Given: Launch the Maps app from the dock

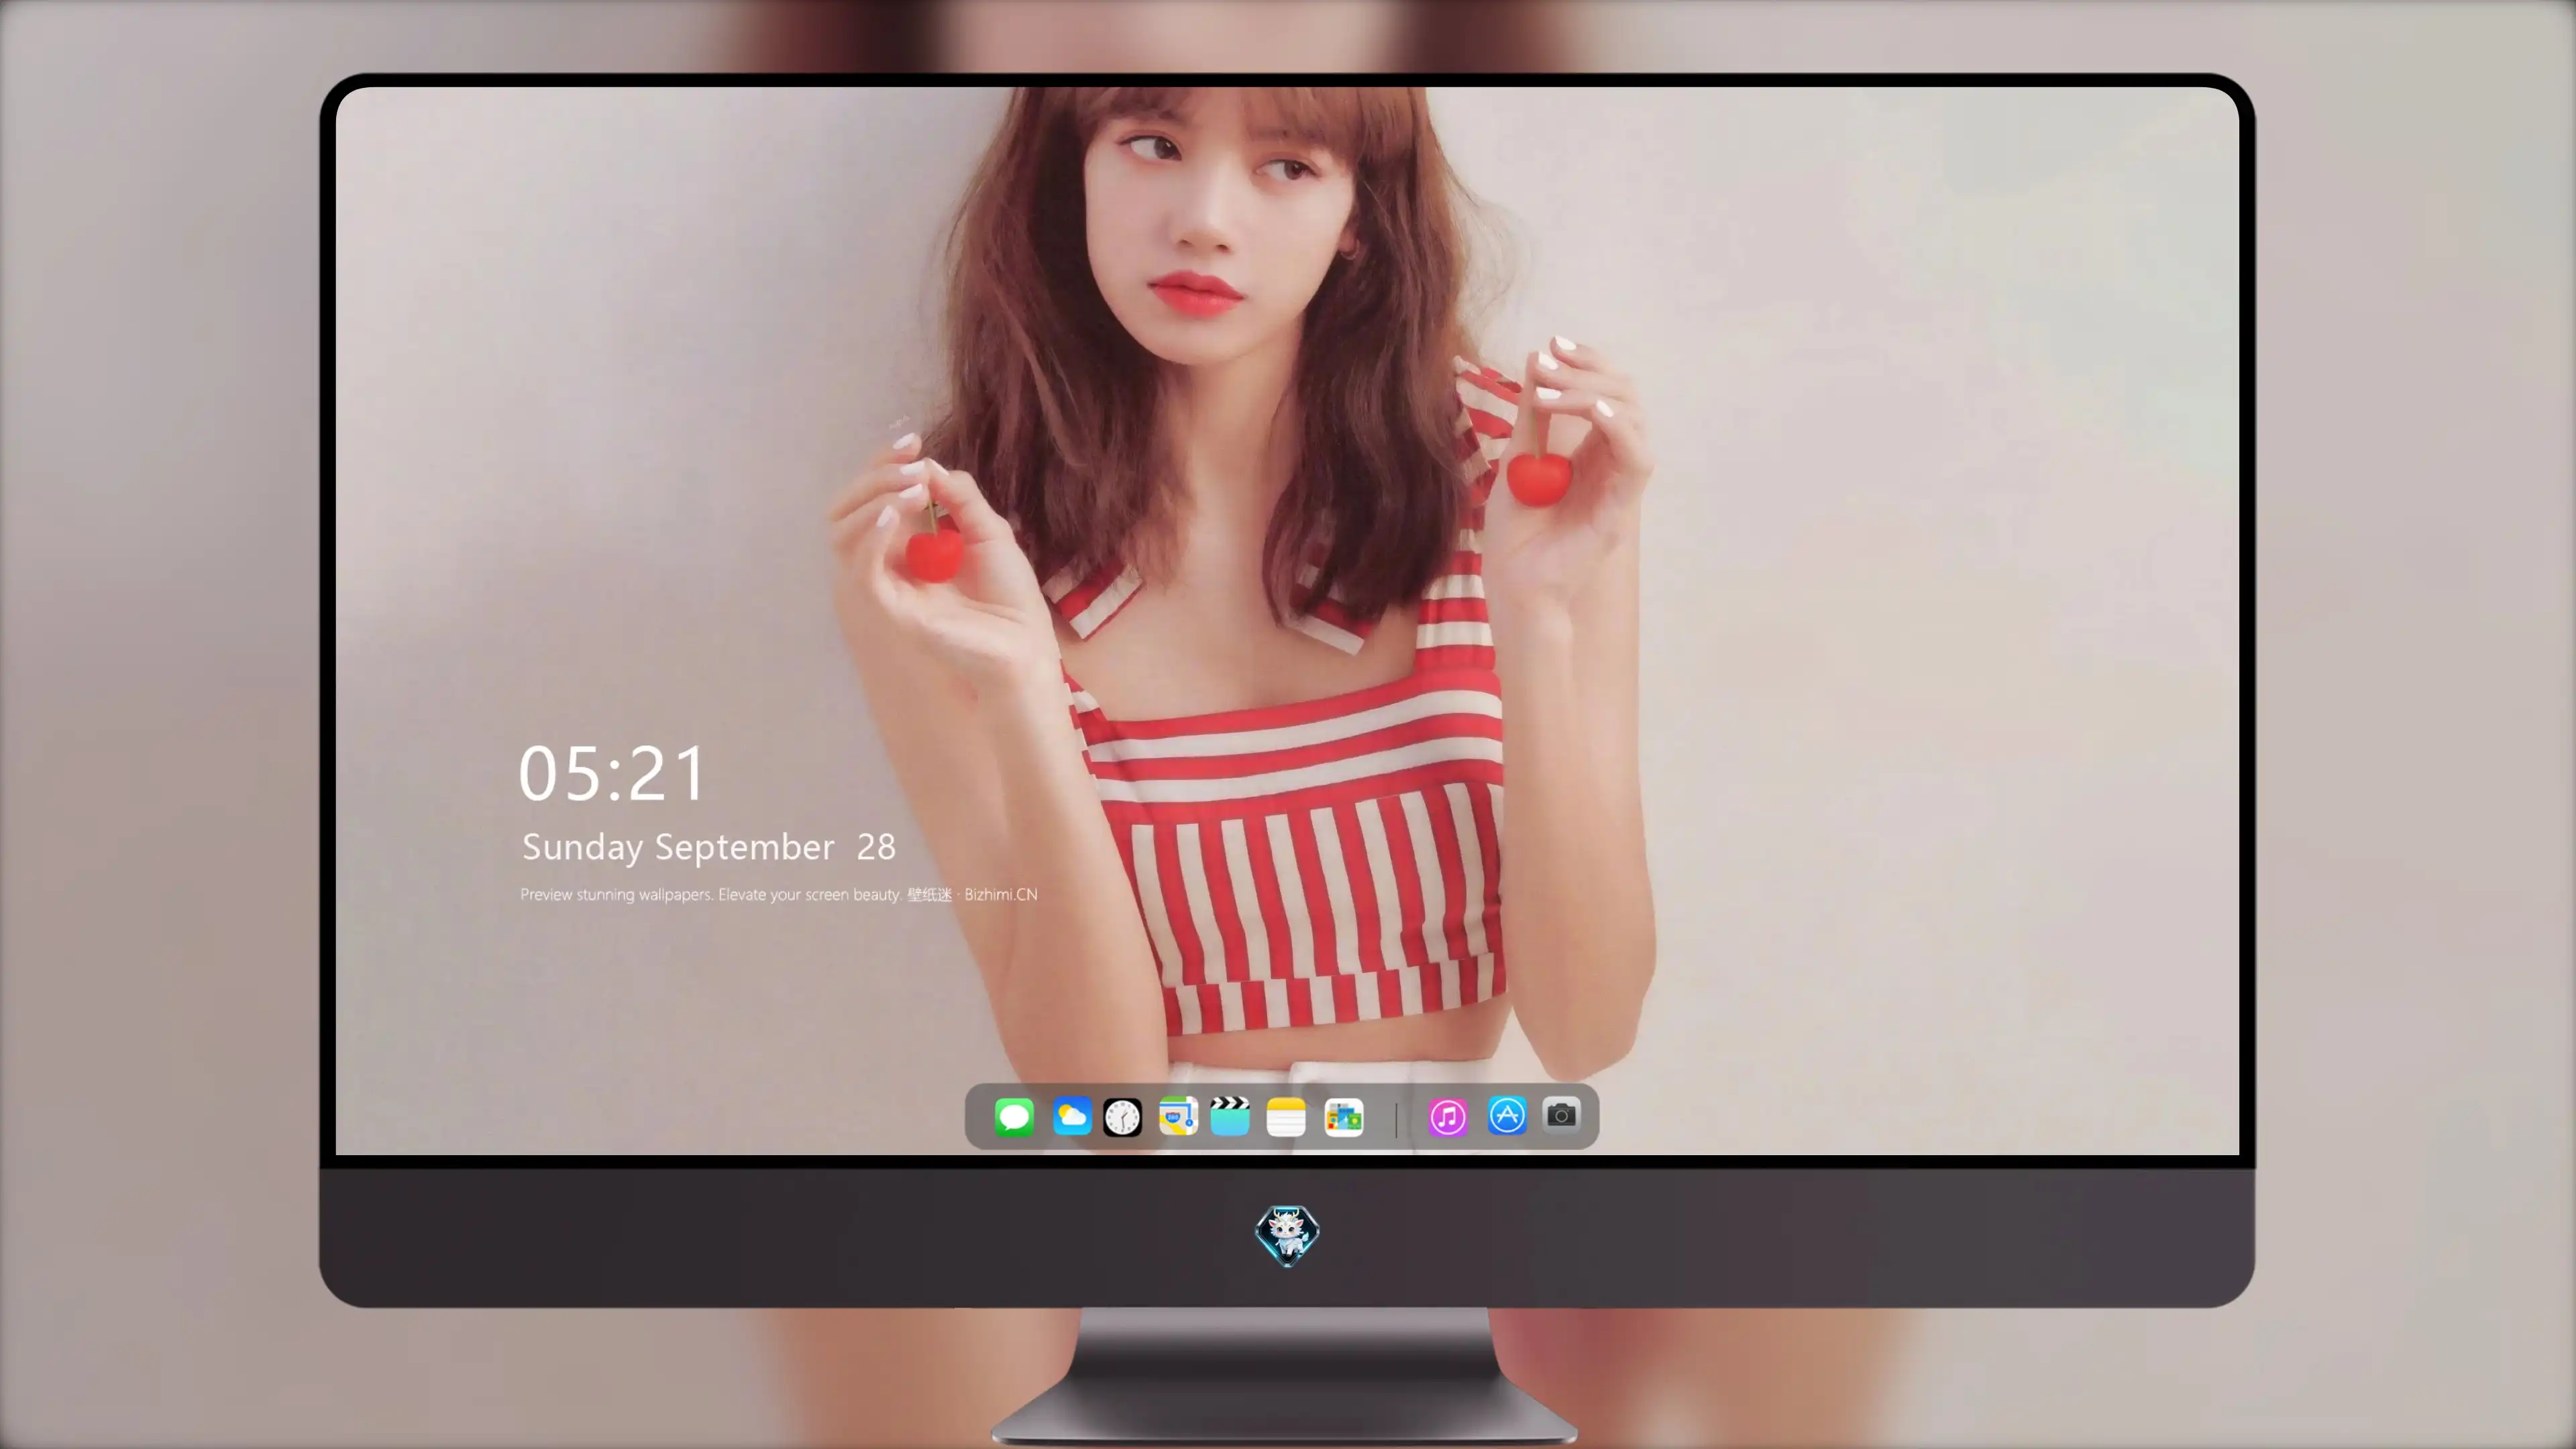Looking at the screenshot, I should pyautogui.click(x=1178, y=1116).
